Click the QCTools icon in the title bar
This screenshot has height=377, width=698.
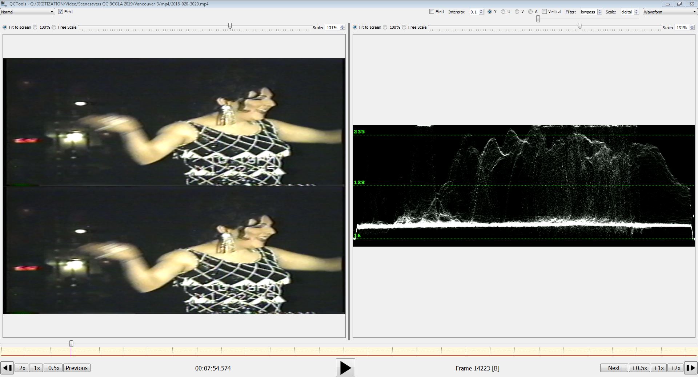click(3, 4)
